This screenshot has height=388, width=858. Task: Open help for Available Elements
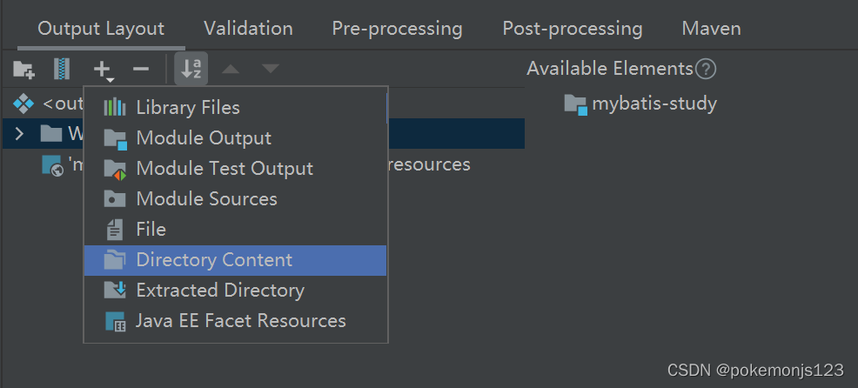706,69
